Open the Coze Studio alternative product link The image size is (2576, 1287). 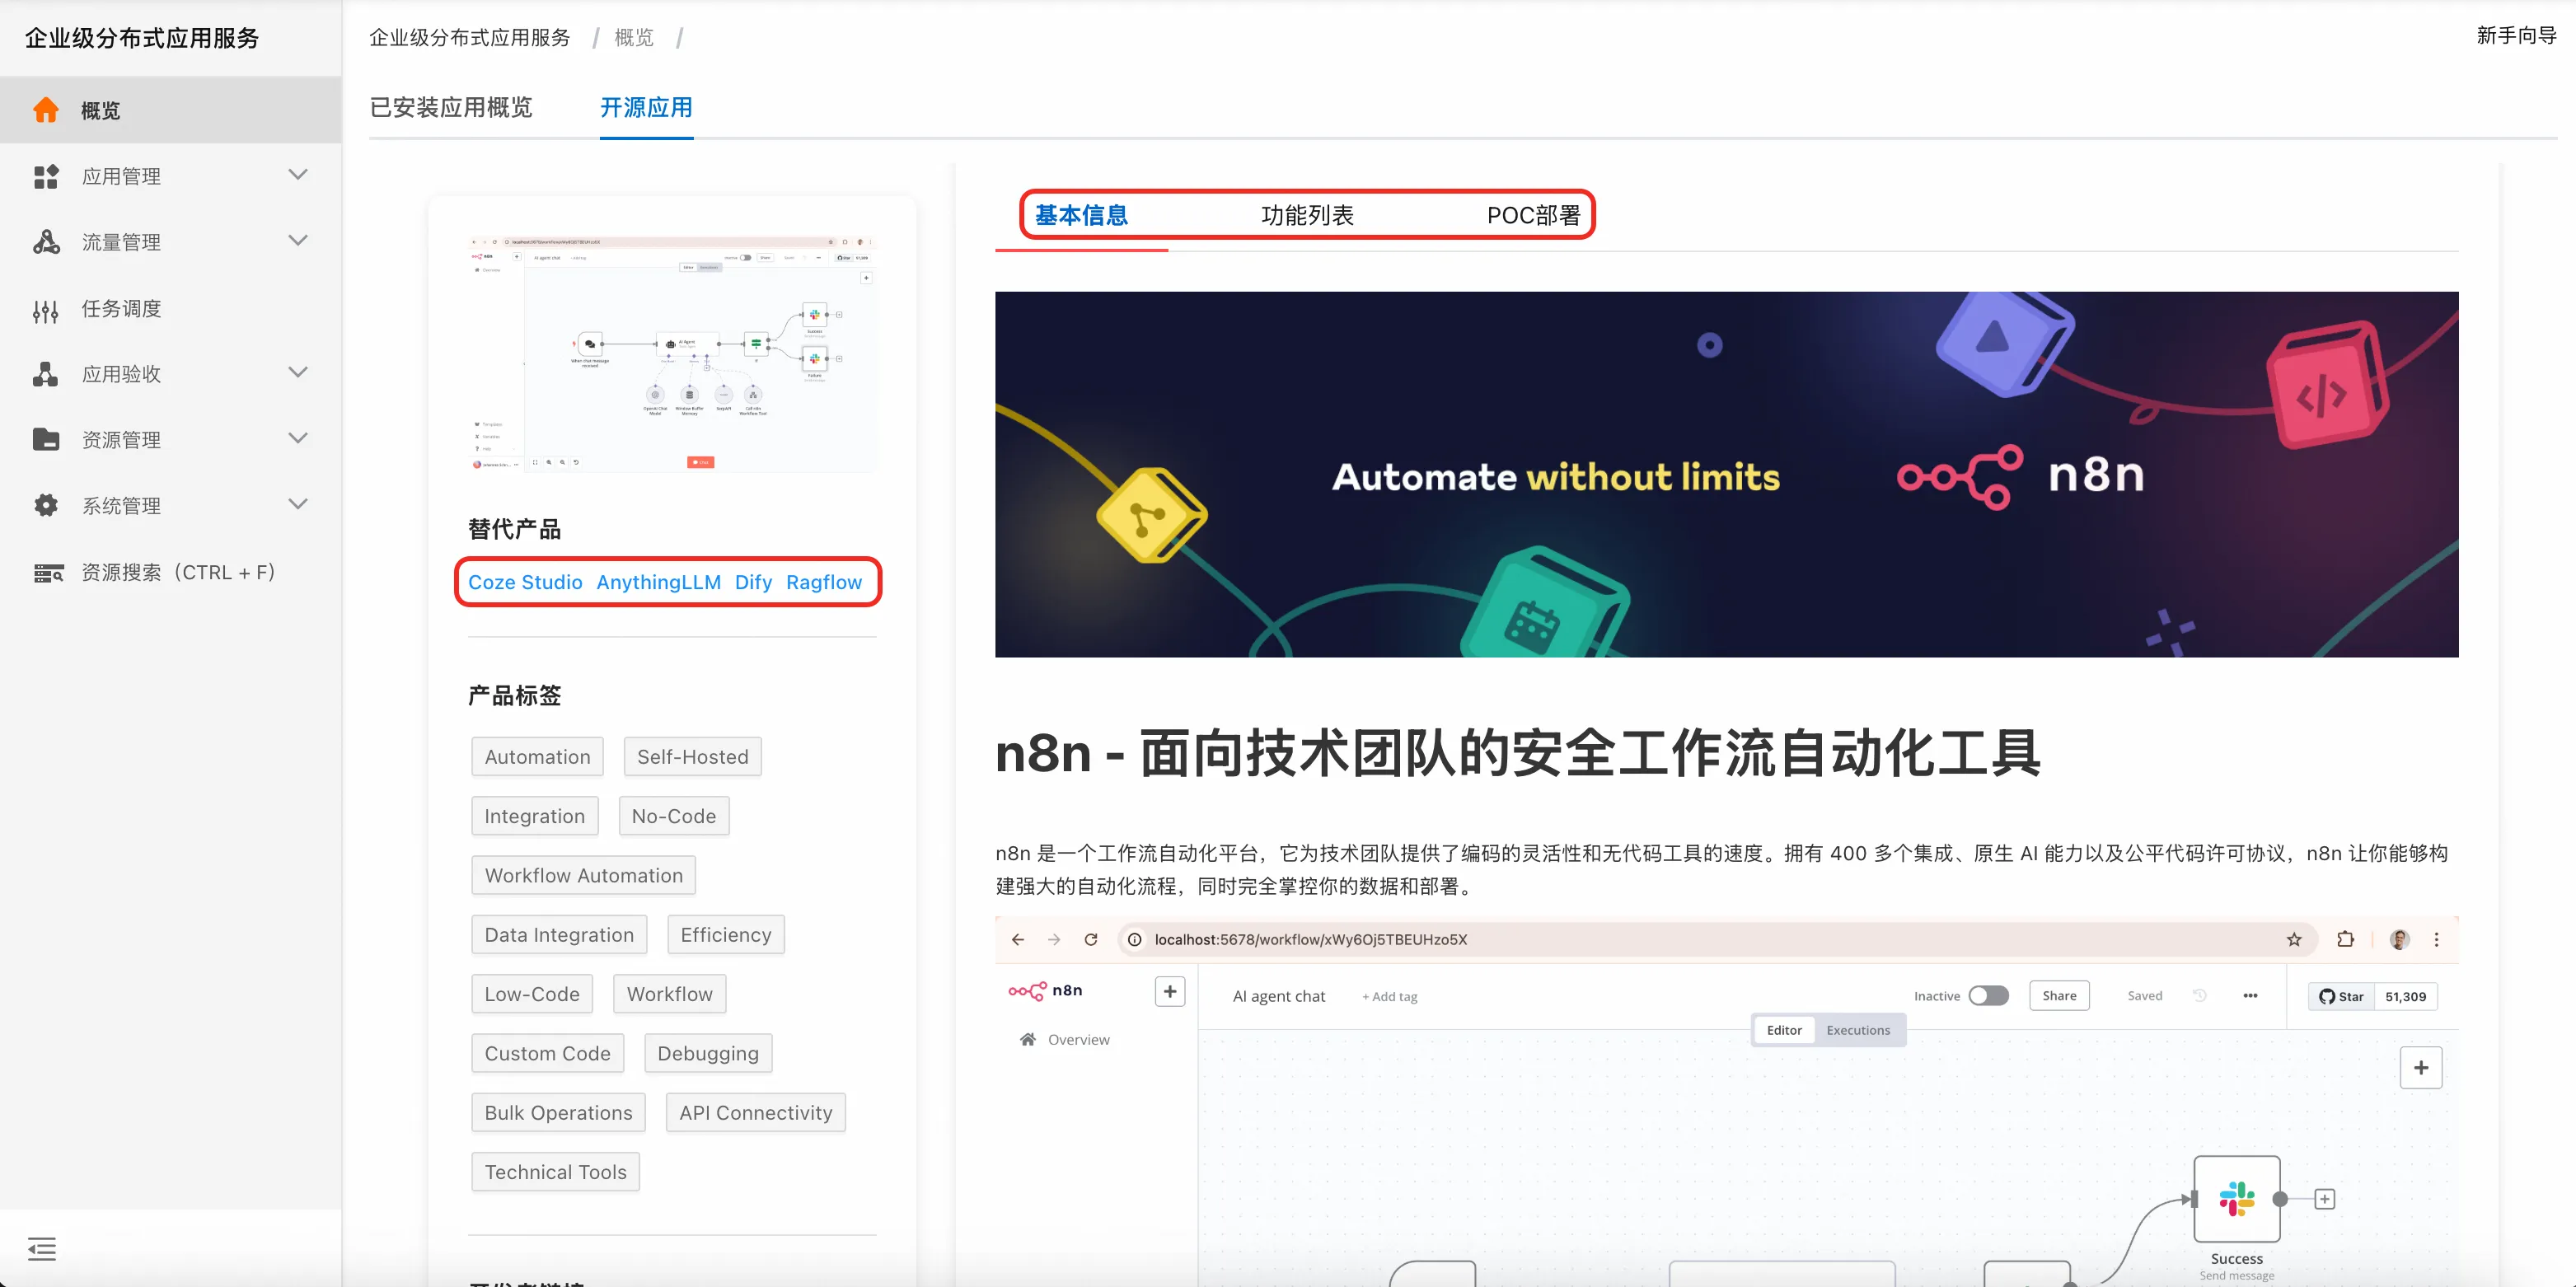(525, 582)
